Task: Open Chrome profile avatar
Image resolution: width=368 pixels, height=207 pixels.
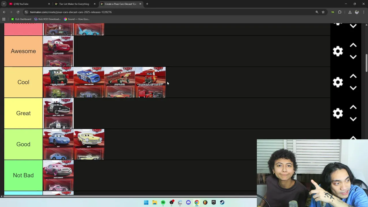Action: (x=357, y=12)
